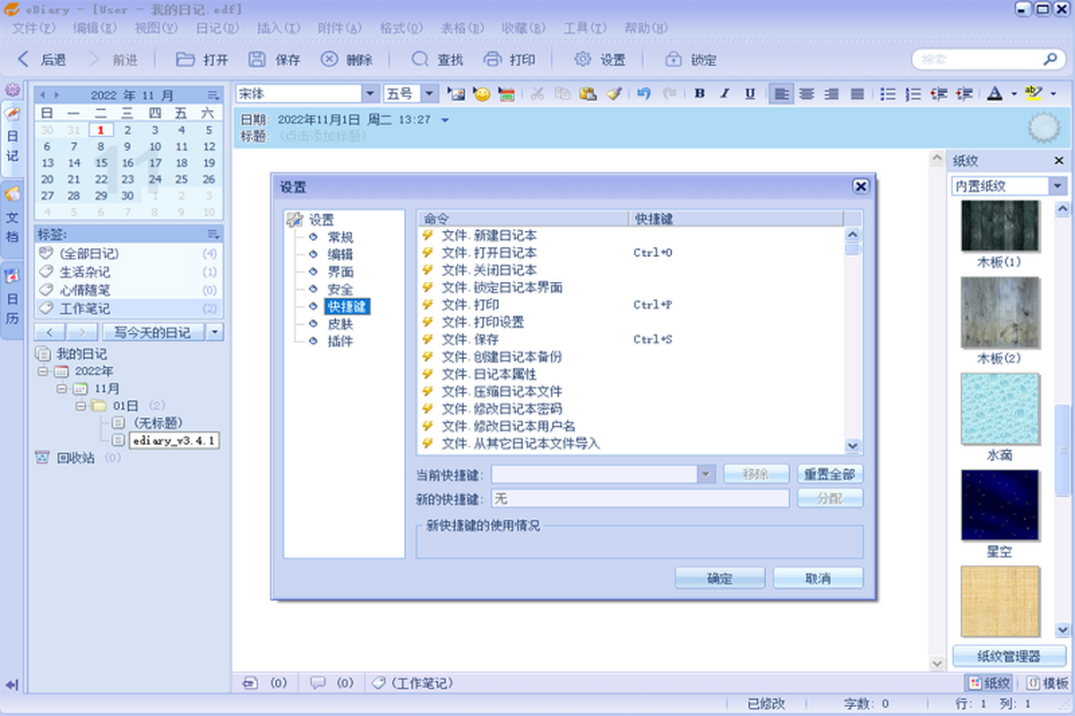Screen dimensions: 1075x716
Task: Click the 重置全部 button
Action: click(830, 474)
